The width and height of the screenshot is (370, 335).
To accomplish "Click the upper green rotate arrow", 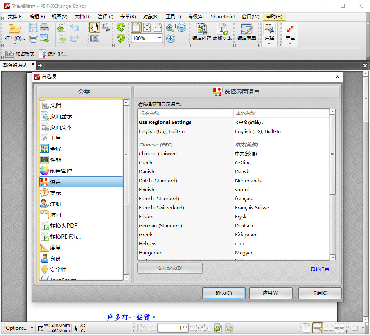I will point(120,28).
